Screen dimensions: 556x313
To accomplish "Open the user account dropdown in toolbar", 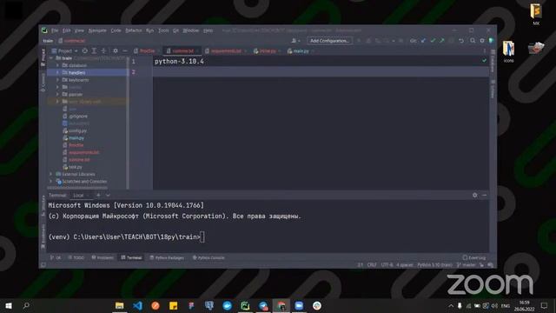I will [x=295, y=41].
